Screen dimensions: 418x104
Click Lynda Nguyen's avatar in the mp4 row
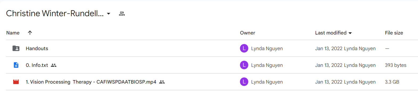[x=244, y=82]
